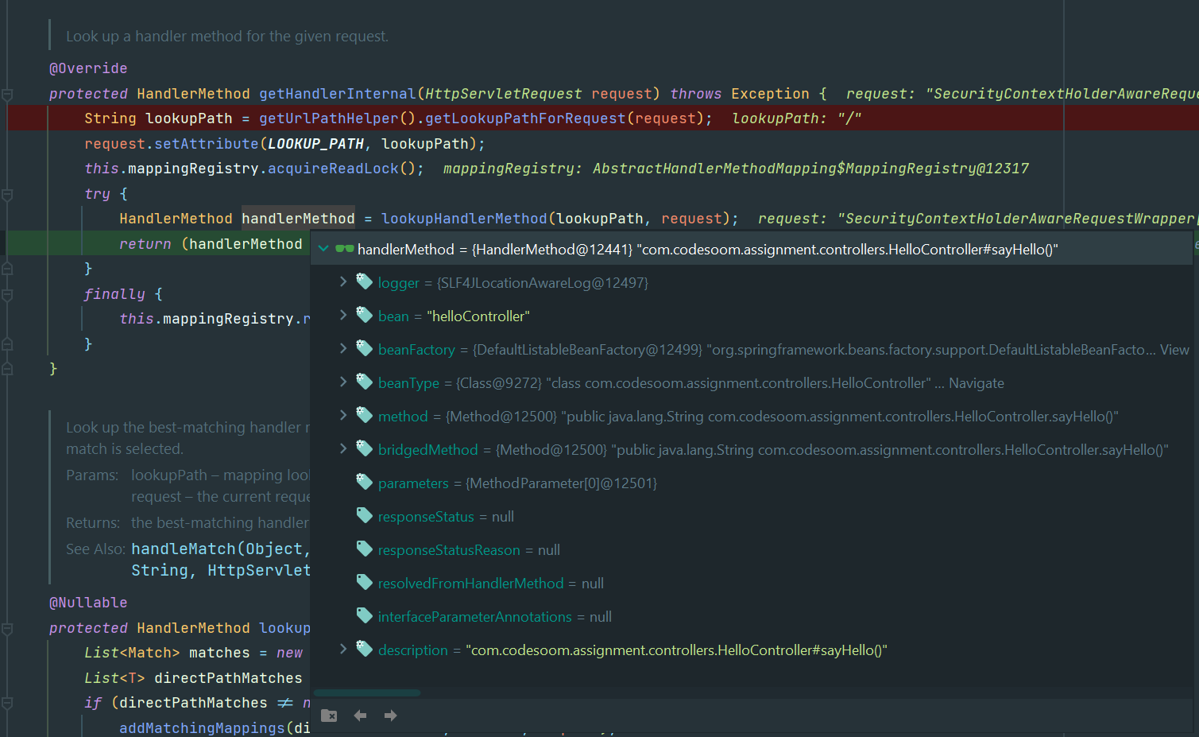Click the beanFactory field tag icon
The height and width of the screenshot is (737, 1199).
pos(365,348)
